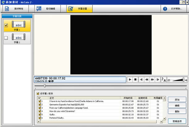Click the video seek bar thumb
The image size is (189, 127).
click(45, 86)
